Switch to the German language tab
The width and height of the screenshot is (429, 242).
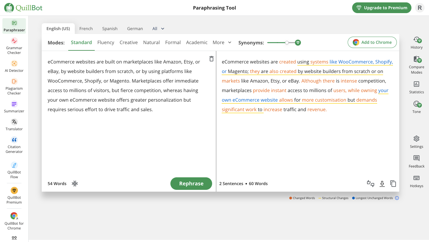tap(135, 29)
